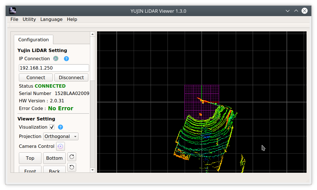Click the IP address input field
The width and height of the screenshot is (317, 190).
click(54, 68)
